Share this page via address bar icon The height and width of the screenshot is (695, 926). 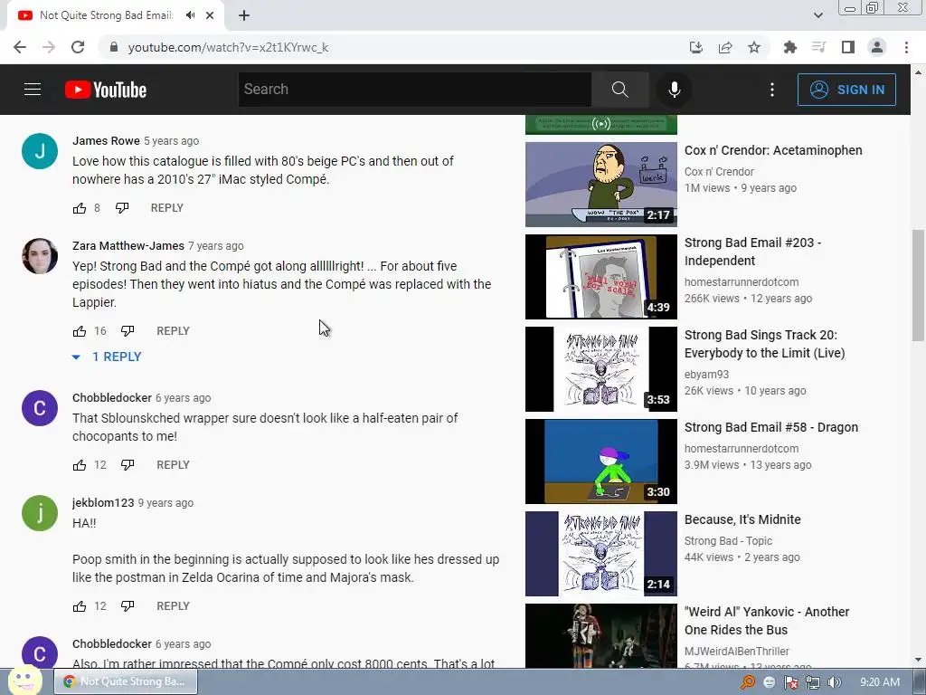(725, 47)
